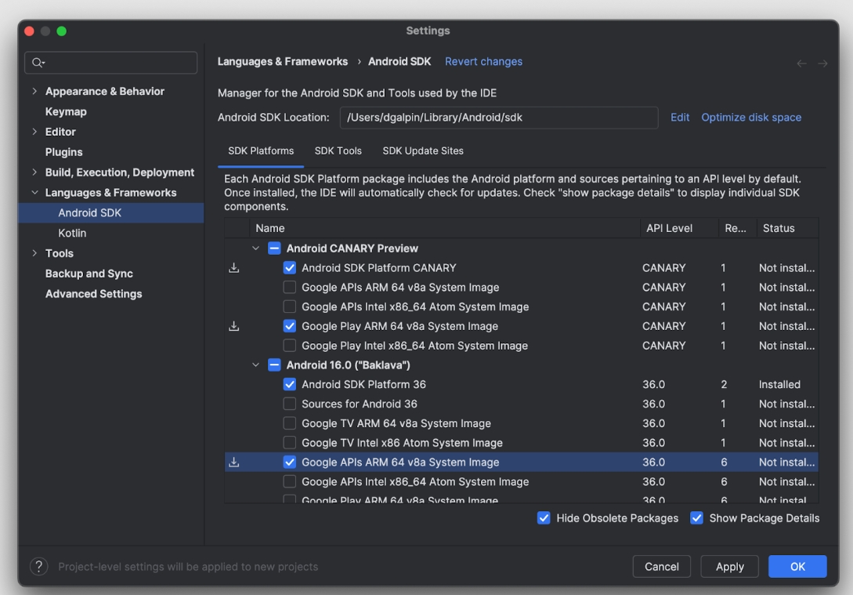853x595 pixels.
Task: Disable Hide Obsolete Packages
Action: [544, 518]
